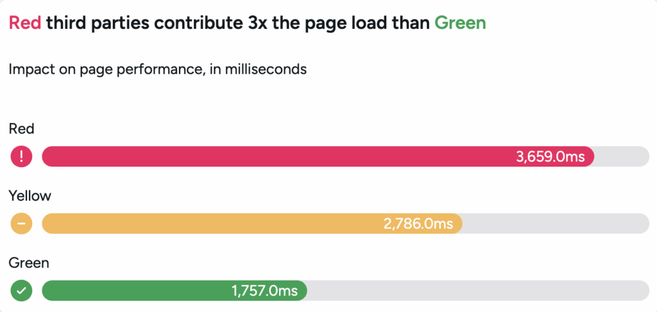
Task: Select the 1,757.0ms value label
Action: pos(264,290)
